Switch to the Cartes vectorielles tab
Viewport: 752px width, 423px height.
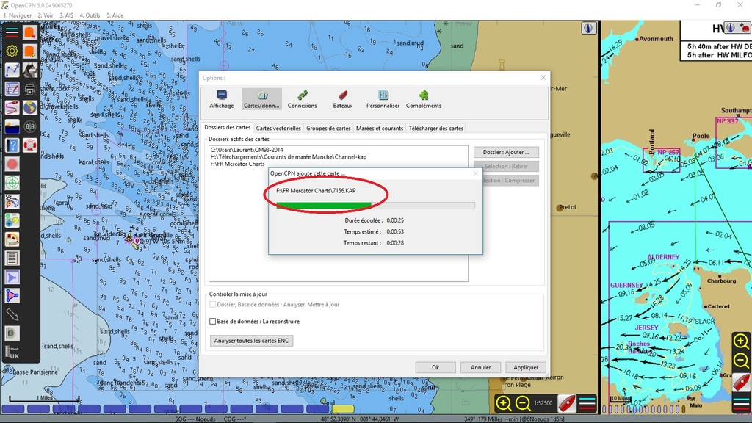[x=278, y=128]
